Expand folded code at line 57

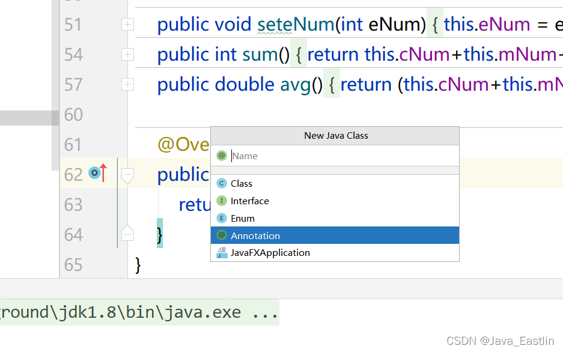[127, 85]
